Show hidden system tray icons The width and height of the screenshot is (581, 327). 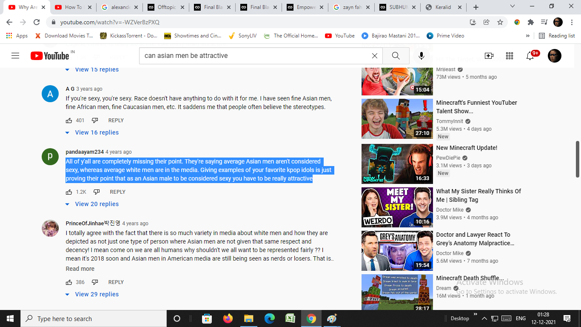point(484,318)
